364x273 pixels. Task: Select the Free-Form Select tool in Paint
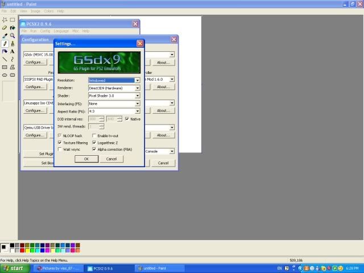pyautogui.click(x=5, y=20)
